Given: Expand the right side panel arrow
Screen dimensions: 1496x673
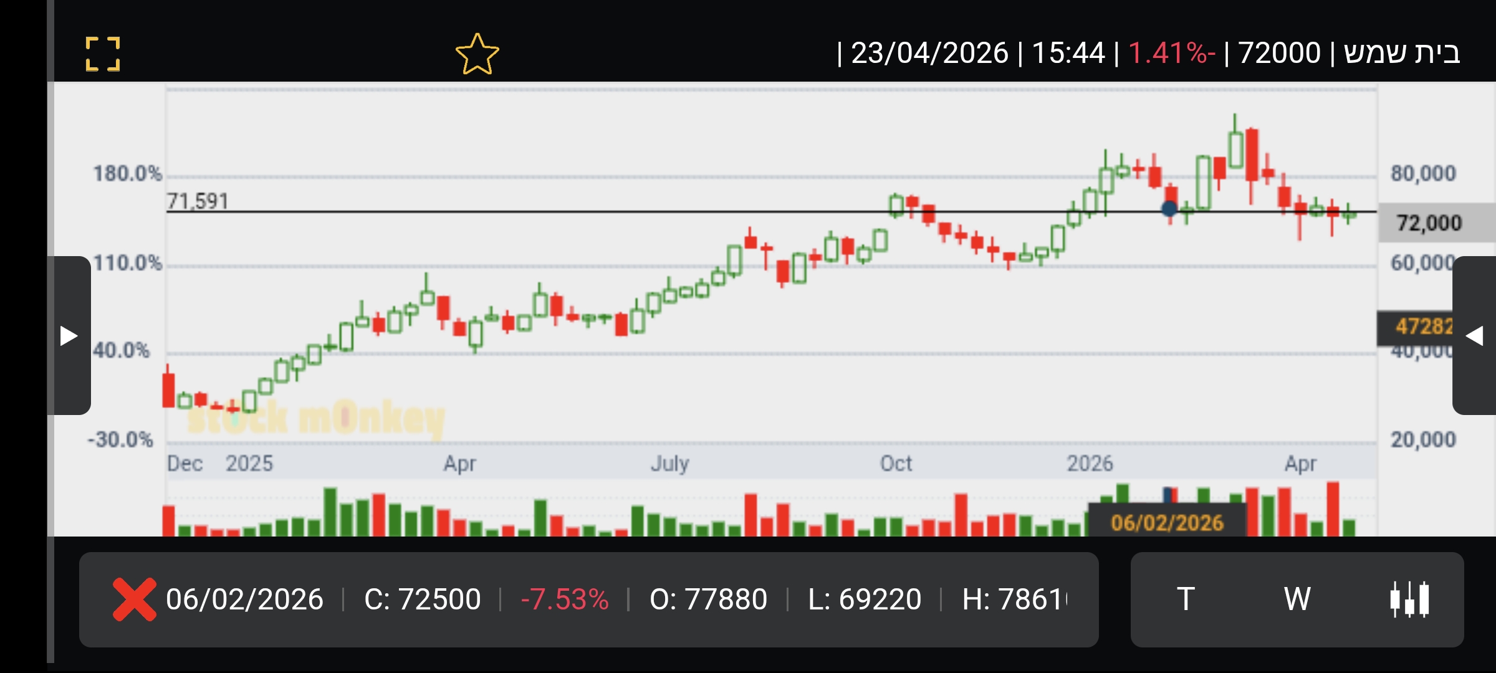Looking at the screenshot, I should (x=1474, y=336).
